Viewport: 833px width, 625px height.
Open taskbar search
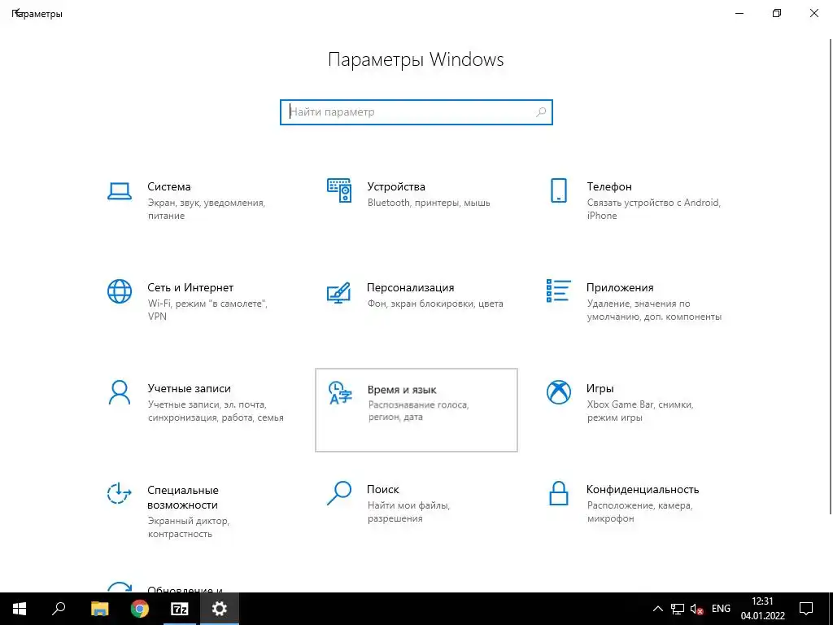(59, 609)
